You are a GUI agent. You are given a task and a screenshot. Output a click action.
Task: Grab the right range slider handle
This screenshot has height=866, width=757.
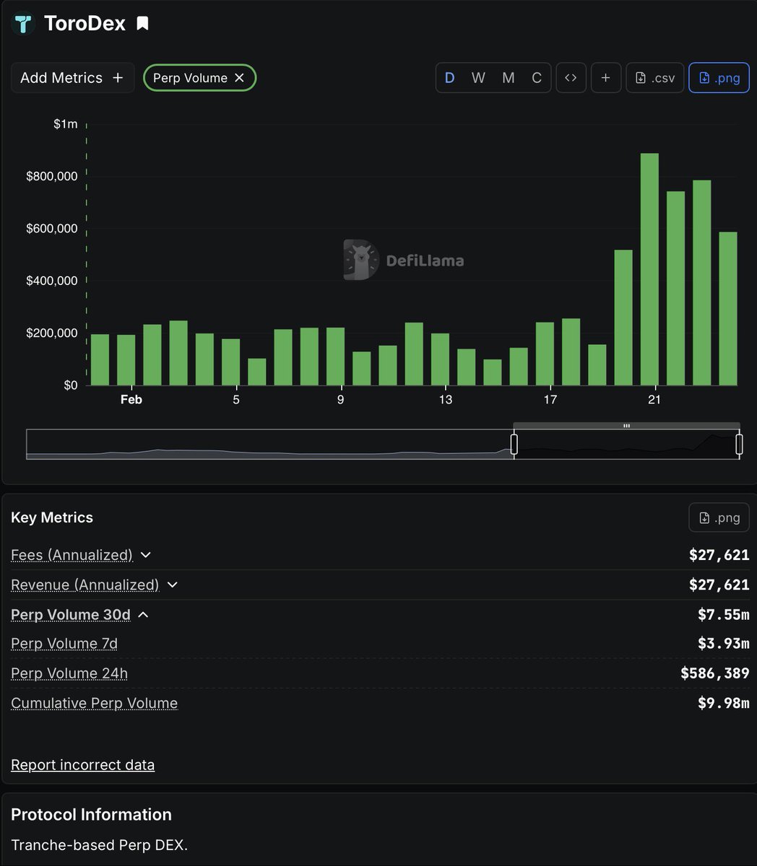coord(739,444)
